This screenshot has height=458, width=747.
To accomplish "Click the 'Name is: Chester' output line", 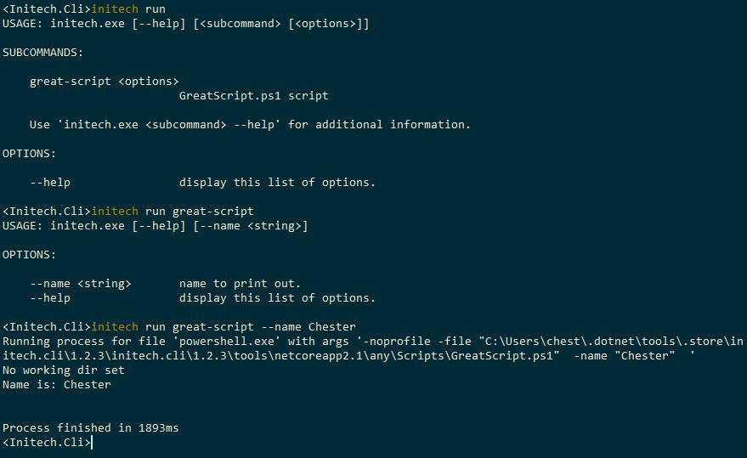I will [x=56, y=384].
